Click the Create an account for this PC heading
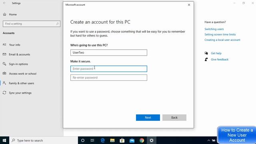This screenshot has width=256, height=144. pyautogui.click(x=100, y=22)
